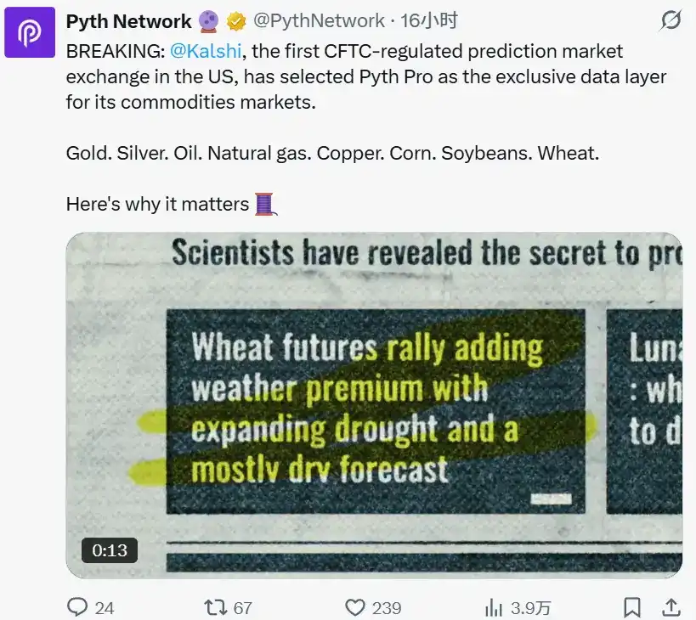Click the Pyth Network purple avatar
The height and width of the screenshot is (620, 696).
click(31, 31)
